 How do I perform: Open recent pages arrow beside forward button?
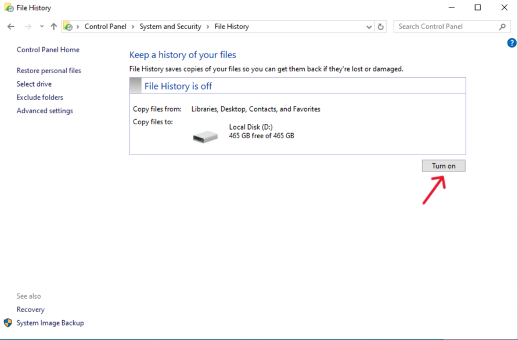pyautogui.click(x=41, y=26)
